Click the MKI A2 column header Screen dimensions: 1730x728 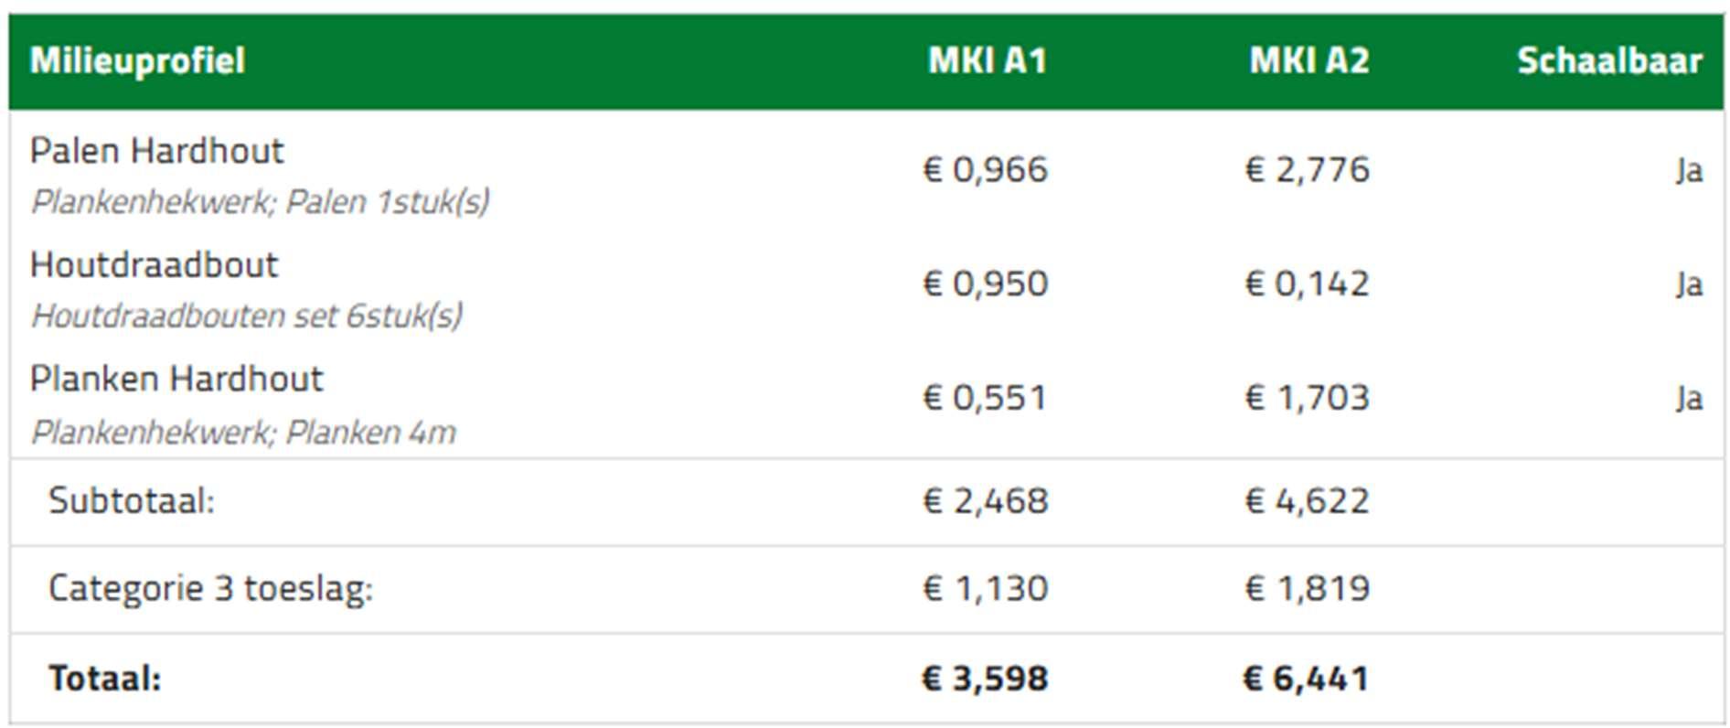[1308, 61]
